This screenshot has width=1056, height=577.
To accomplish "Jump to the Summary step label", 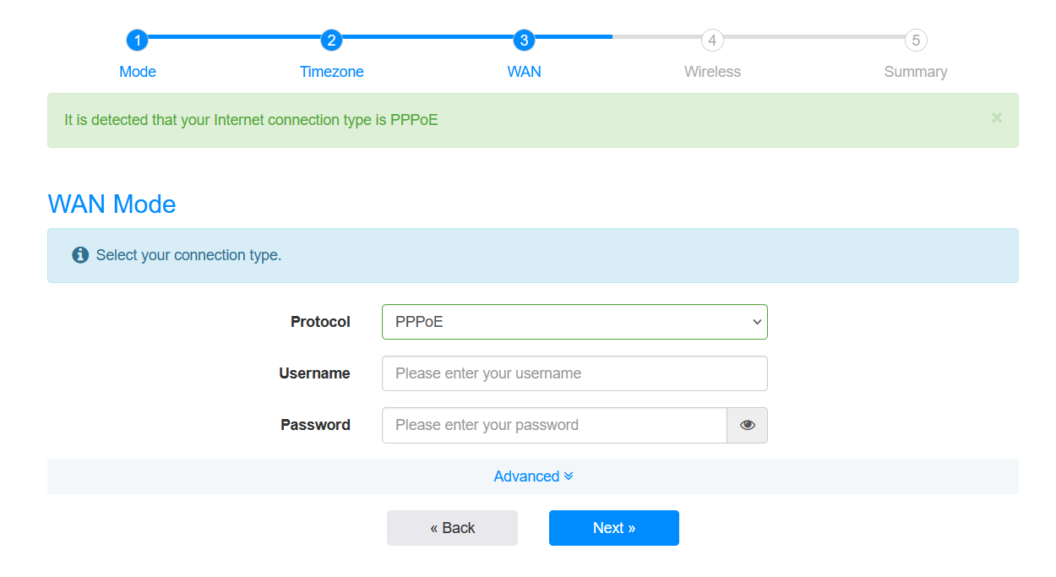I will click(916, 72).
